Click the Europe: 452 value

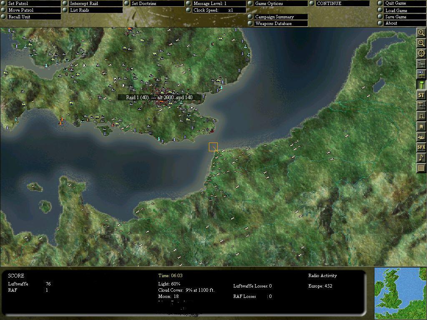(320, 286)
